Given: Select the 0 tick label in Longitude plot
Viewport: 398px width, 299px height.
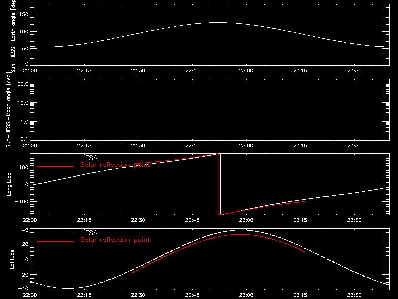Looking at the screenshot, I should 27,184.
